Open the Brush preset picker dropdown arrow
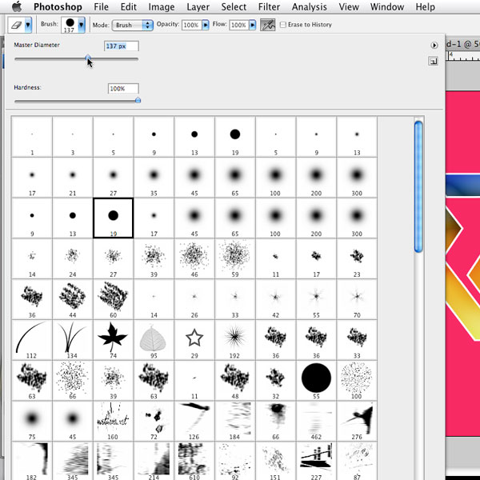 [81, 26]
